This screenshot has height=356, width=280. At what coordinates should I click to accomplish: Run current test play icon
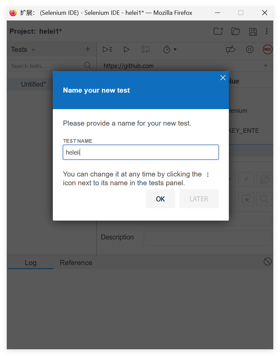coord(127,50)
